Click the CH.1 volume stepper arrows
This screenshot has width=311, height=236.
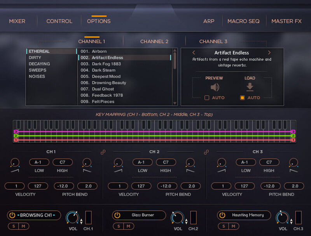pos(81,221)
